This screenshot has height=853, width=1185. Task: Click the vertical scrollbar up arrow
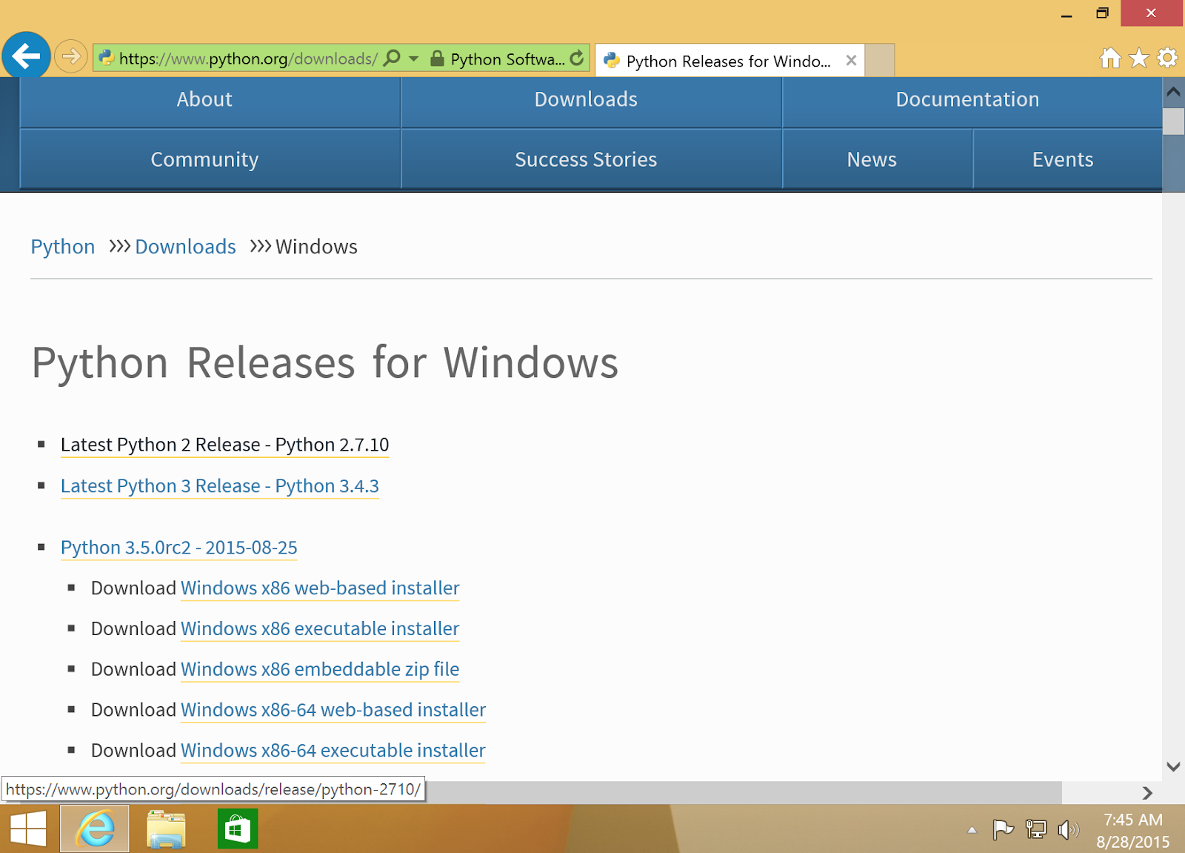pyautogui.click(x=1174, y=92)
